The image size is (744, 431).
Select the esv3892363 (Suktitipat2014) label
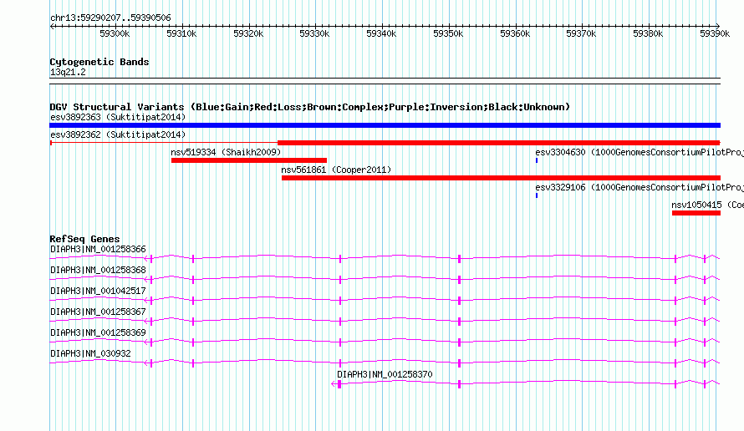click(x=118, y=117)
